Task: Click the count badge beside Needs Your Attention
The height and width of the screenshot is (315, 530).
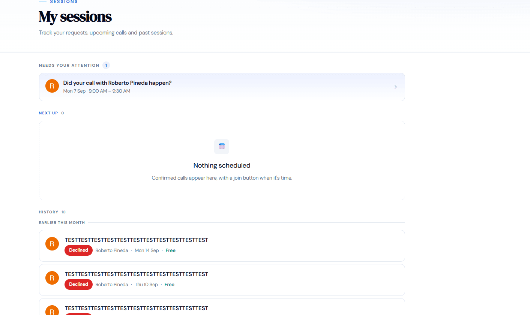Action: coord(106,65)
